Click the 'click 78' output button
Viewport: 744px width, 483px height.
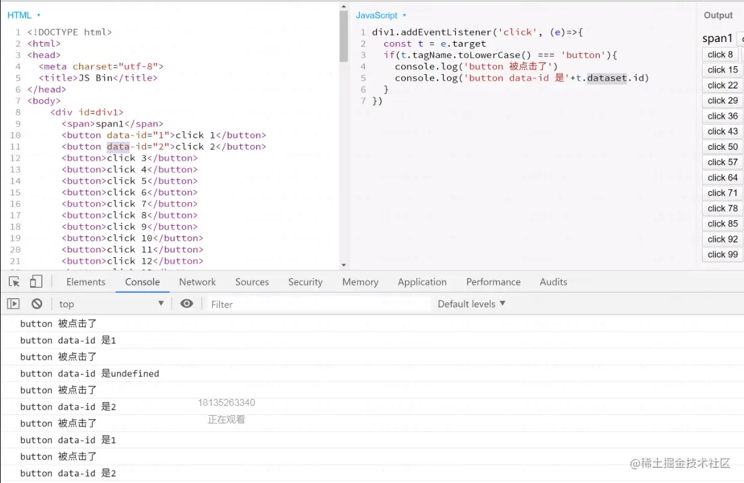pyautogui.click(x=722, y=208)
